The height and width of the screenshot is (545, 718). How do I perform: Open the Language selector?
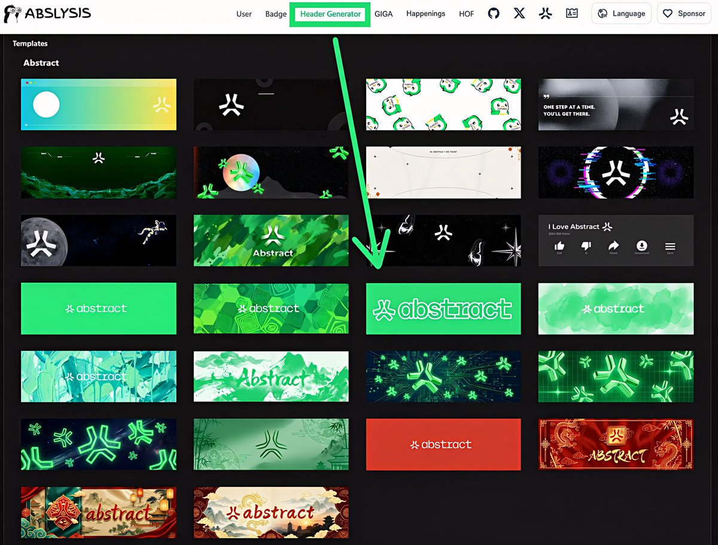[621, 14]
